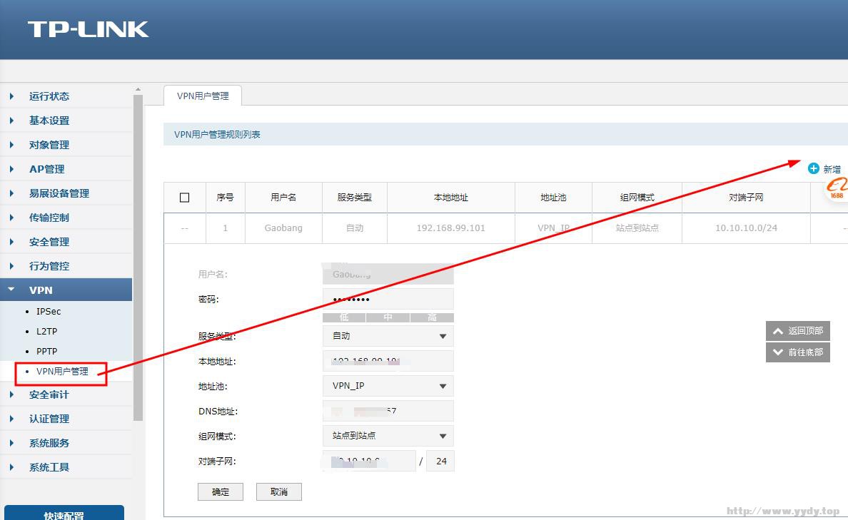
Task: Click the 对端子网 column header
Action: tap(746, 198)
